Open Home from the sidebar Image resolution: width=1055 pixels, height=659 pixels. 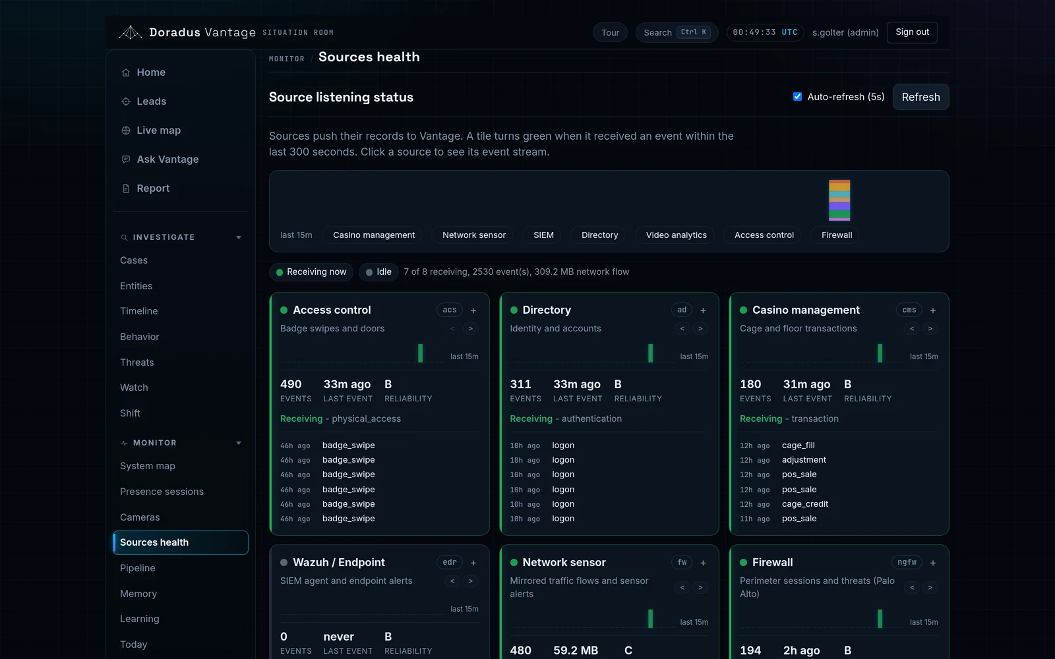181,72
